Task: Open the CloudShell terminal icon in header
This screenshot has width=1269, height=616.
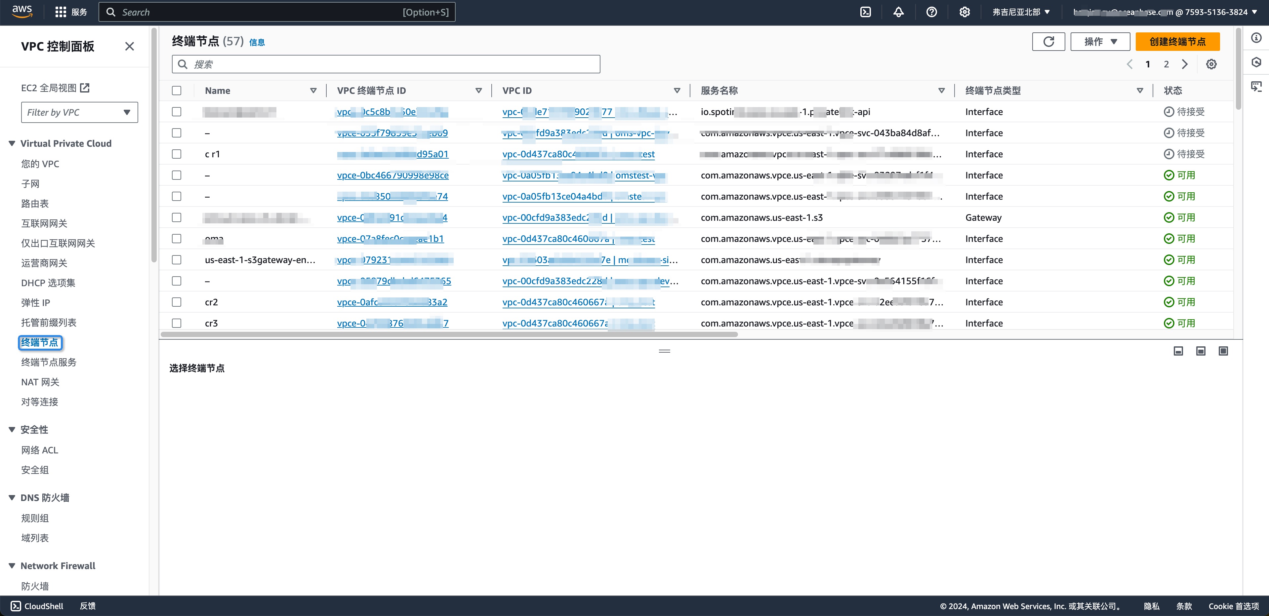Action: click(x=866, y=12)
